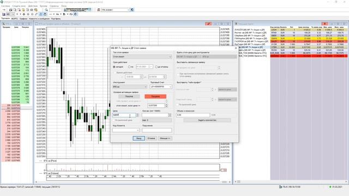Viewport: 349px width, 196px height.
Task: Switch to the Портфель tab
Action: [x=56, y=19]
